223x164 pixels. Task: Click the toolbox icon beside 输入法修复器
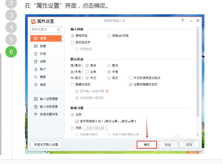(36, 106)
